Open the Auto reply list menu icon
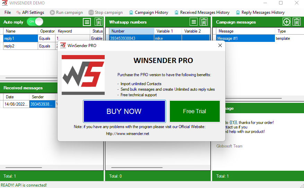This screenshot has width=304, height=188. pos(87,22)
